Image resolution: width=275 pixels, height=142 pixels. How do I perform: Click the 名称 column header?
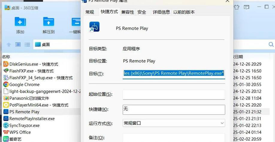[6, 57]
